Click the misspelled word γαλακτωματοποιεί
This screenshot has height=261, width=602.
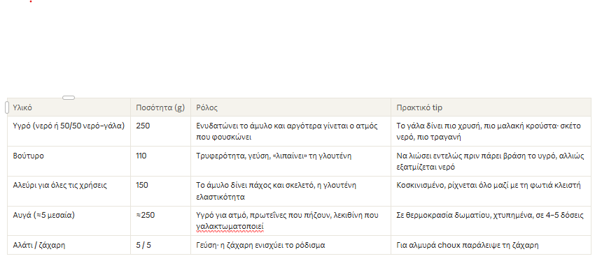(230, 226)
